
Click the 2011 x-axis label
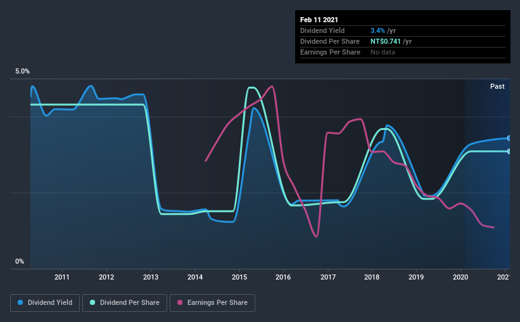pos(62,277)
